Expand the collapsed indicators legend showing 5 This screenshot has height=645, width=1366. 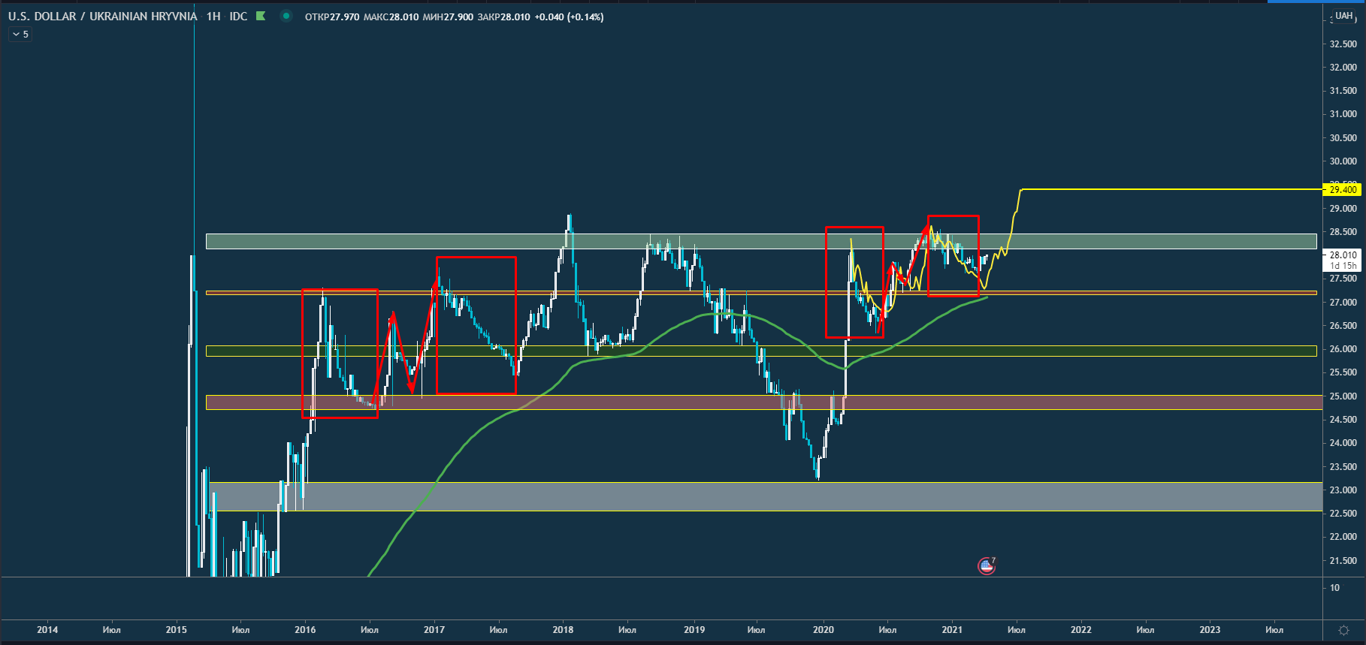tap(20, 35)
